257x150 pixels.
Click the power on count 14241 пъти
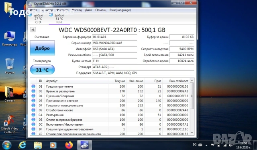click(182, 55)
